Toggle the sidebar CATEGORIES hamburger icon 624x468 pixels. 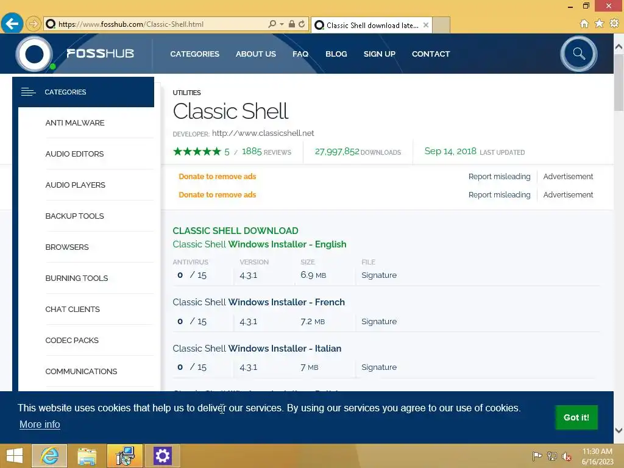pos(28,92)
